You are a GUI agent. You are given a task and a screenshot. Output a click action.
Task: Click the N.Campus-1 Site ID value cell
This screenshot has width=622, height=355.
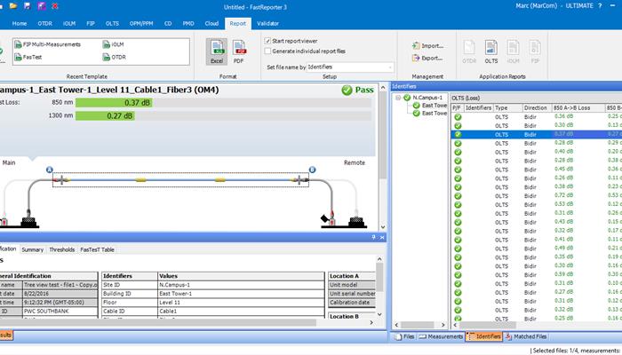[x=241, y=285]
